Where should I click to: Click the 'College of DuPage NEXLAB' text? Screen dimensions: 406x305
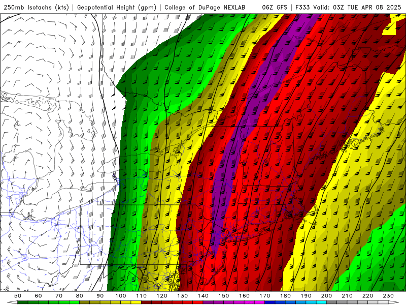pyautogui.click(x=205, y=8)
